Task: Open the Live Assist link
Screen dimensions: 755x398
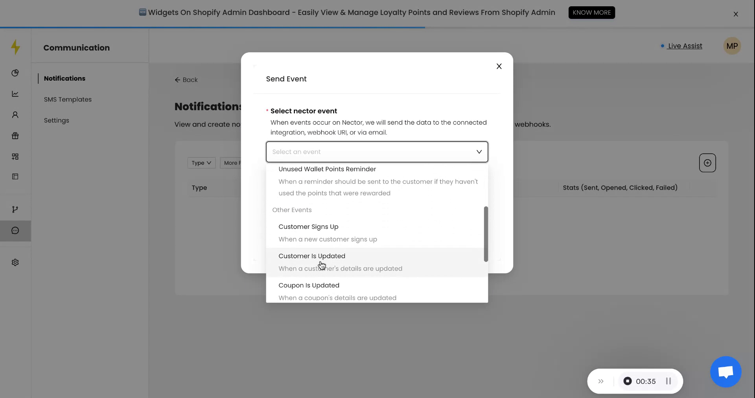Action: pos(685,46)
